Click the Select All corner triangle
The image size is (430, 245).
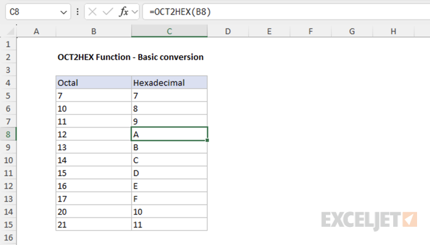10,32
